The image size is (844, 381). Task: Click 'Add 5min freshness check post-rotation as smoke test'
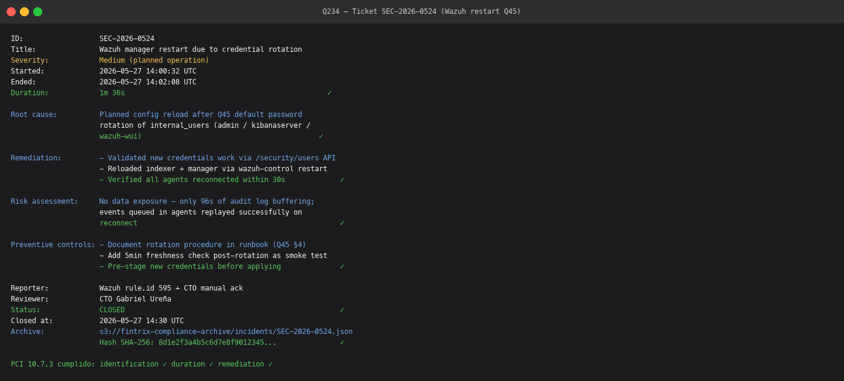218,256
